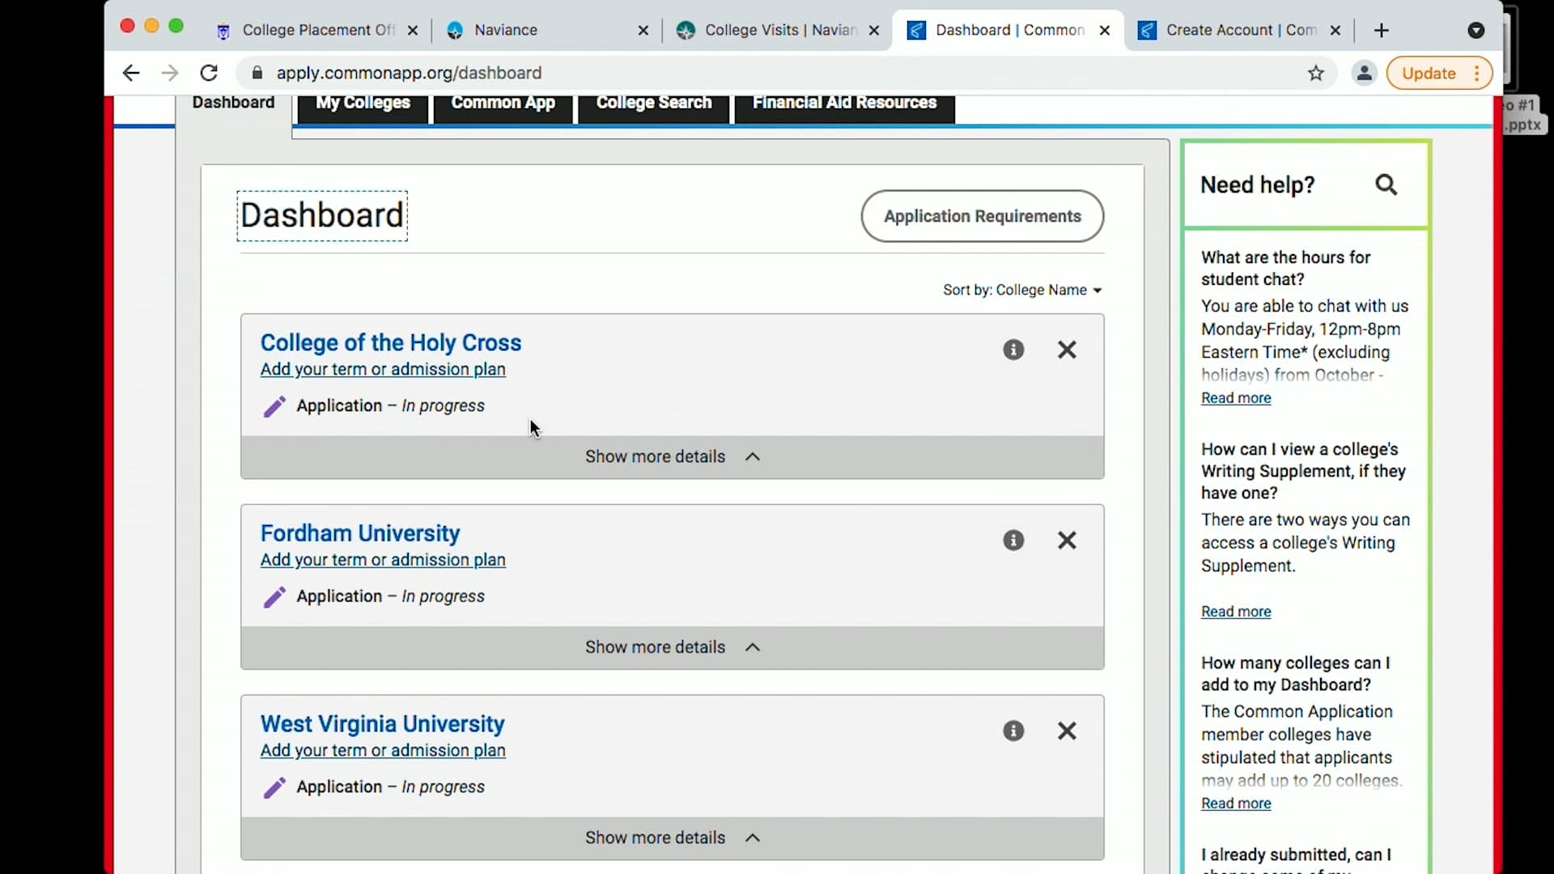This screenshot has width=1554, height=874.
Task: Click info icon for College of the Holy Cross
Action: 1013,350
